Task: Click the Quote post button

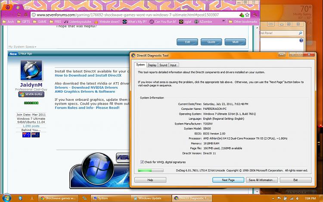Action: click(x=211, y=42)
